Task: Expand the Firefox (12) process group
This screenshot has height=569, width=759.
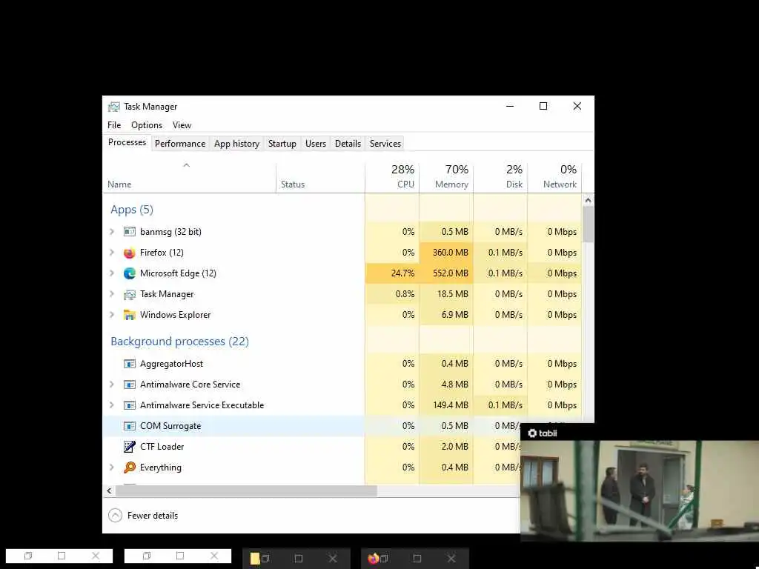Action: click(x=112, y=253)
